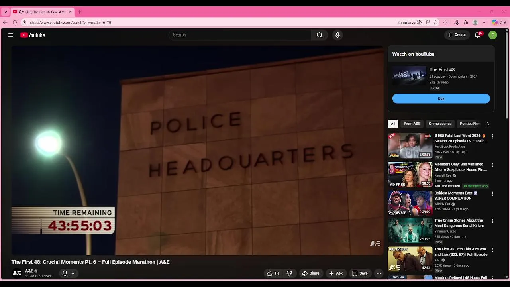
Task: Expand browser tab list chevron
Action: (5, 12)
